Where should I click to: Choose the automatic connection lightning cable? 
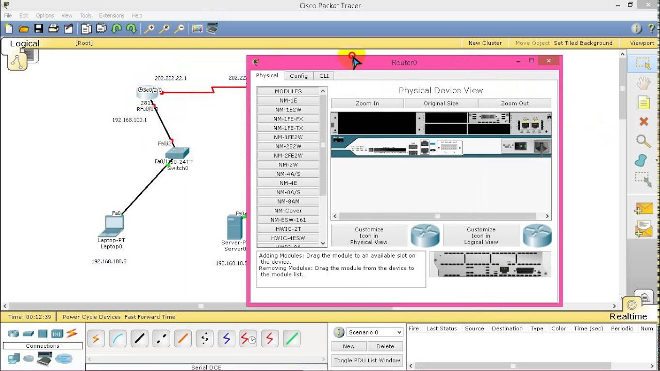[95, 339]
